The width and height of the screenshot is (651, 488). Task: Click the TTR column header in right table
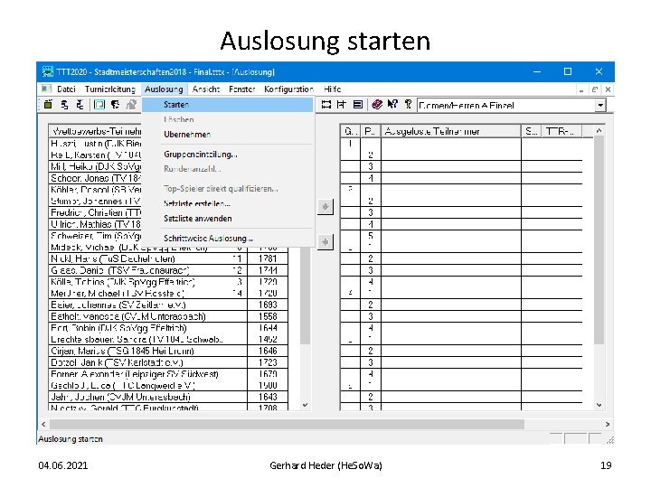point(562,132)
